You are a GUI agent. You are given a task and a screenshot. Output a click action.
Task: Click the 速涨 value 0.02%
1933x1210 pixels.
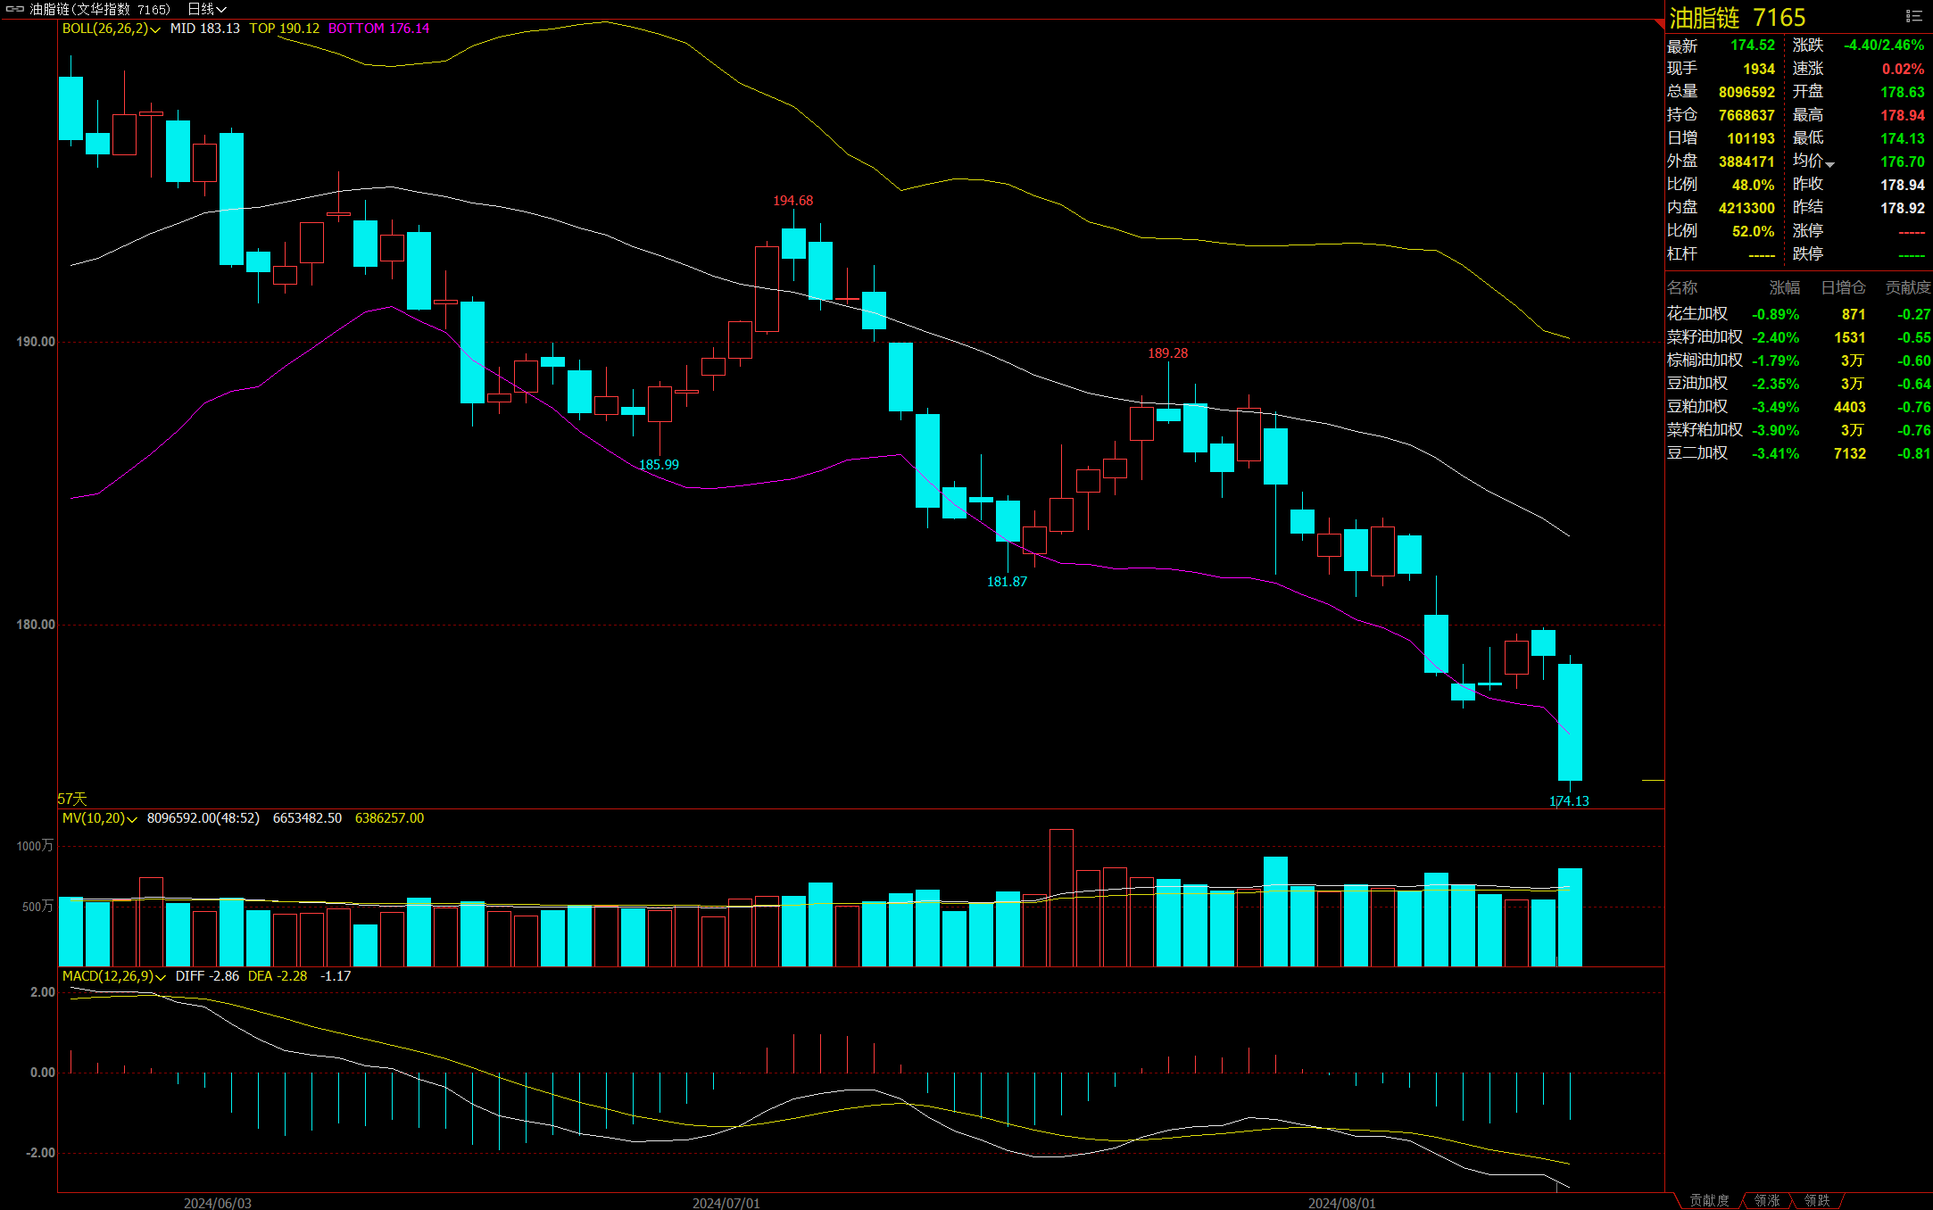(x=1904, y=69)
